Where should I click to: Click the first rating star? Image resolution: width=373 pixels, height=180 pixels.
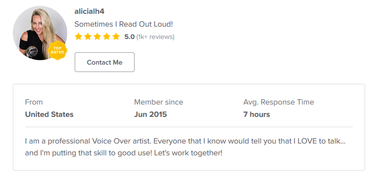click(78, 36)
